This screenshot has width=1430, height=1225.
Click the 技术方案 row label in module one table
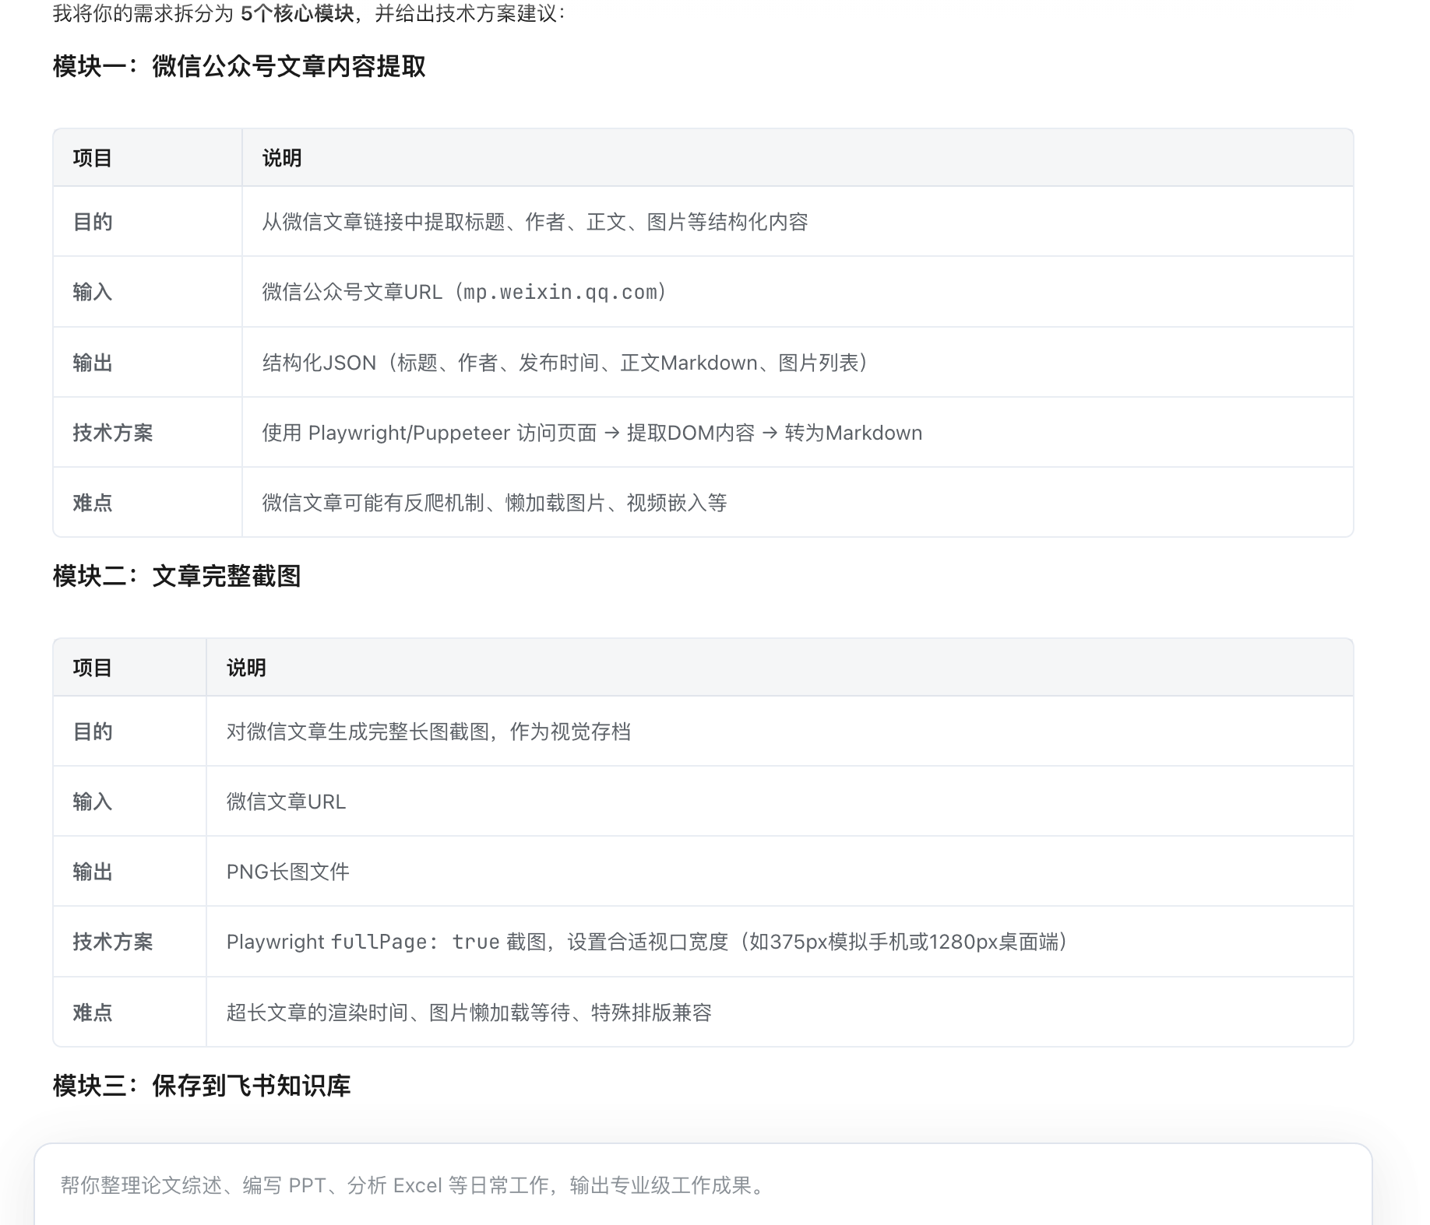point(113,433)
